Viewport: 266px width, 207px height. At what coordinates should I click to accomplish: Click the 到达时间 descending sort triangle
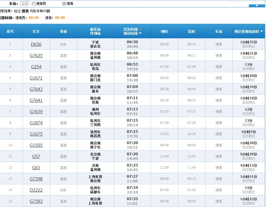point(140,33)
